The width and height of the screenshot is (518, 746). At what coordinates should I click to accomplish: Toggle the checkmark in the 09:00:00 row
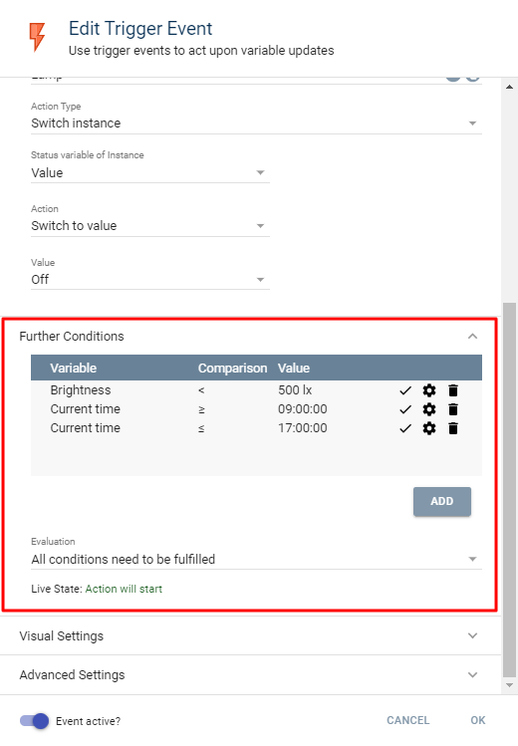[405, 409]
